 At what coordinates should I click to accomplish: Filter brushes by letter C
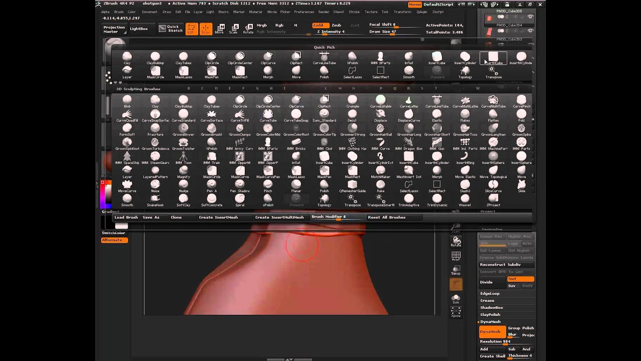[202, 89]
